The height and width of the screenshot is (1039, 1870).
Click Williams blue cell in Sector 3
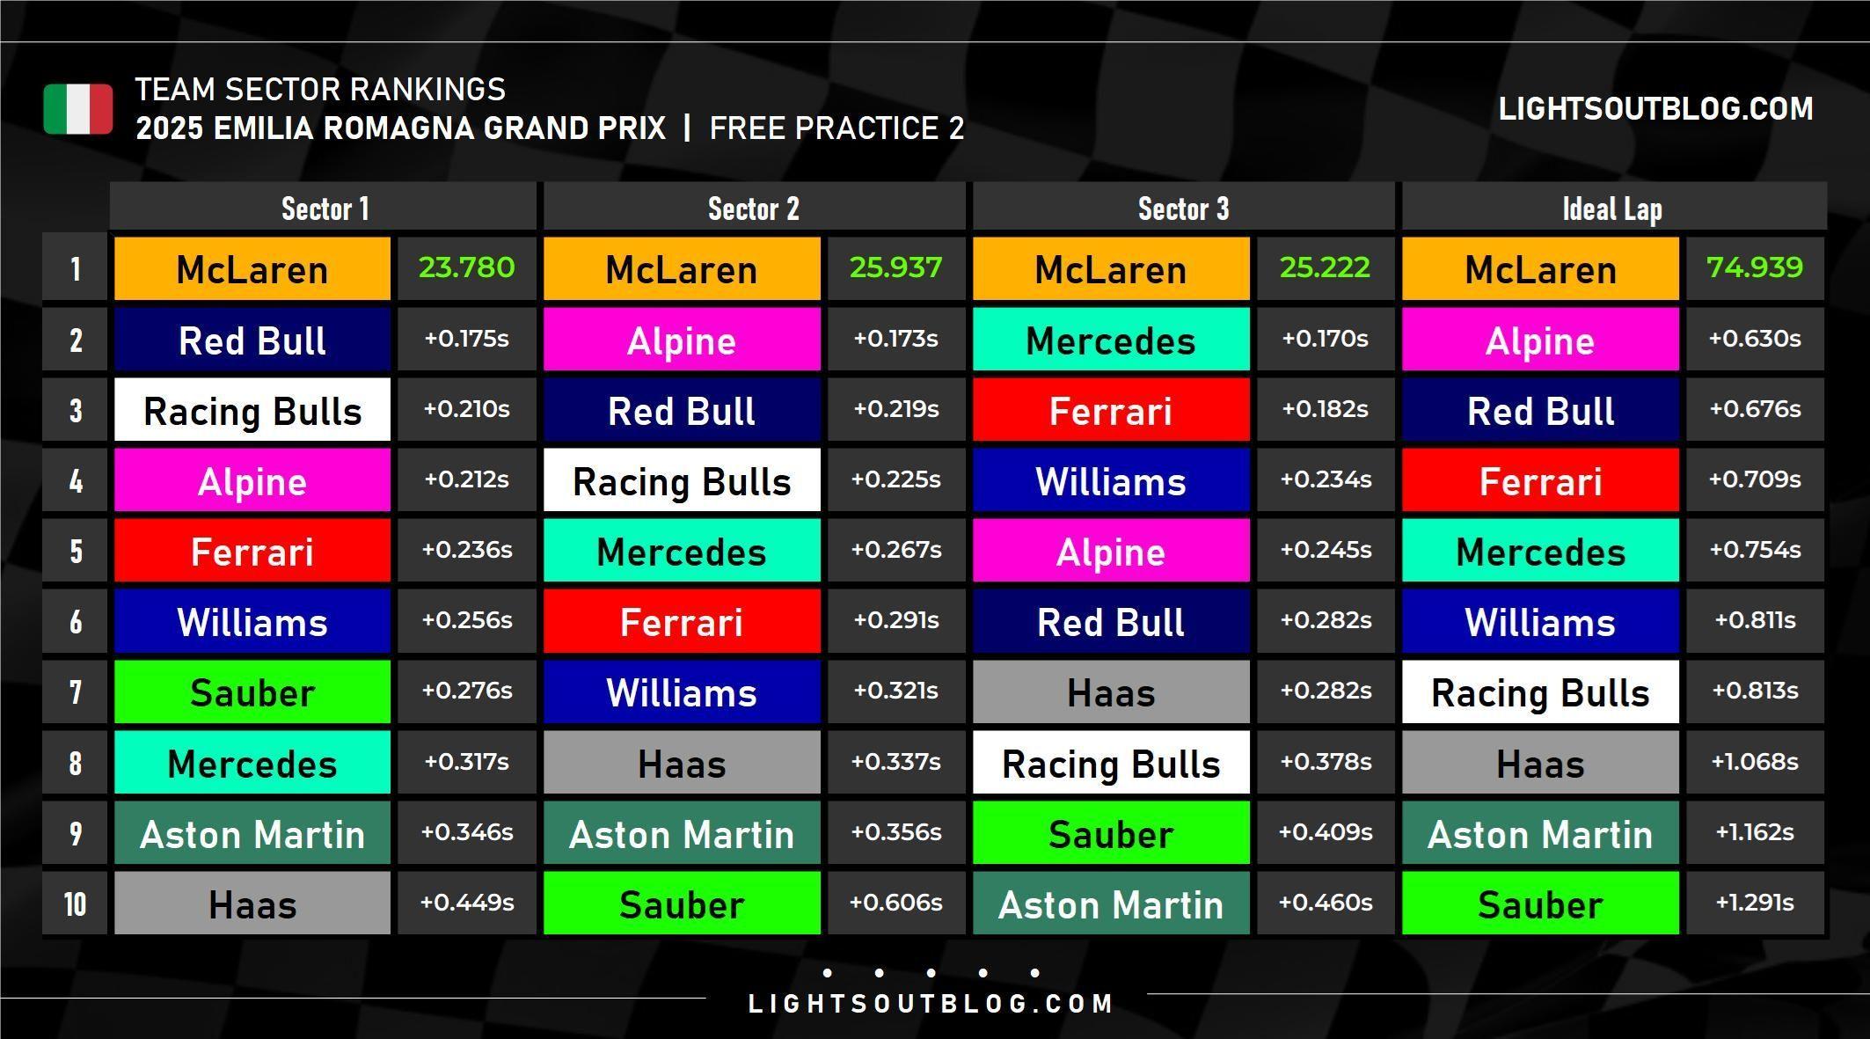(x=1111, y=480)
